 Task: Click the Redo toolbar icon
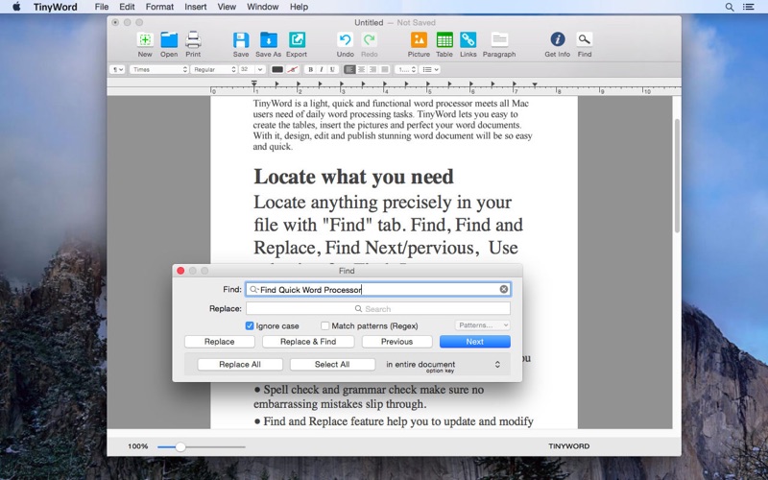(x=370, y=39)
